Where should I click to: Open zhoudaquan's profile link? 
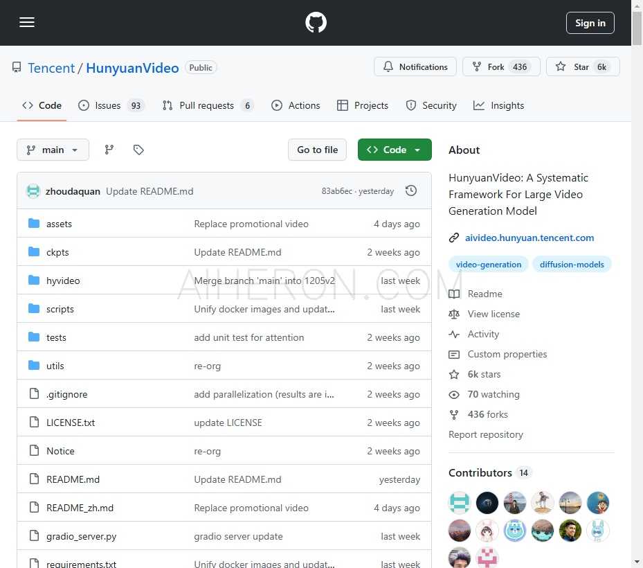(x=73, y=191)
